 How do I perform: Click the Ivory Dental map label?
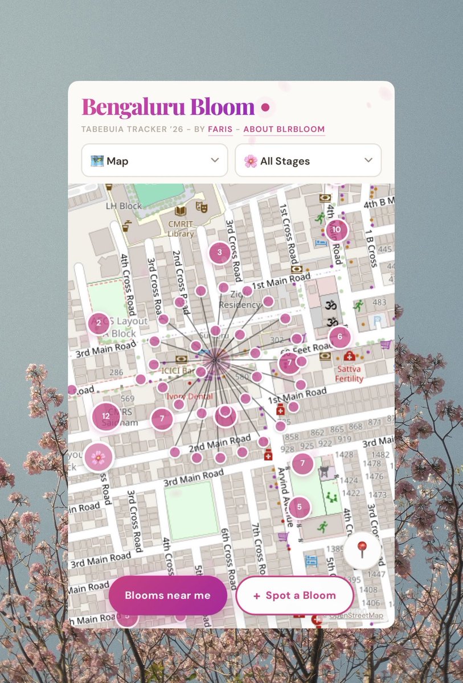(x=190, y=396)
